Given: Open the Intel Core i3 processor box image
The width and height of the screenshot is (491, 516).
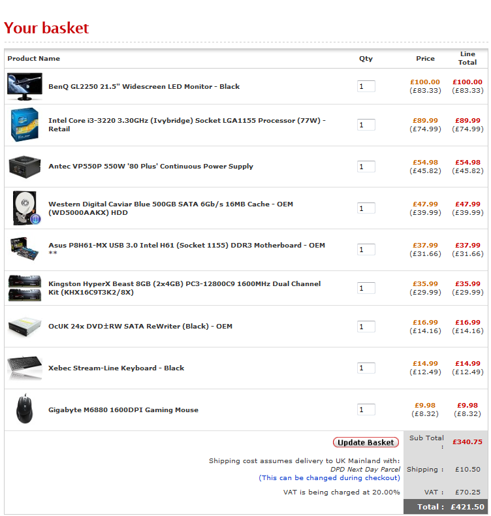Looking at the screenshot, I should tap(24, 125).
